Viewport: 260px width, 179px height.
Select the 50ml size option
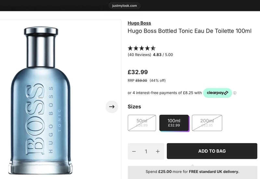[x=142, y=123]
